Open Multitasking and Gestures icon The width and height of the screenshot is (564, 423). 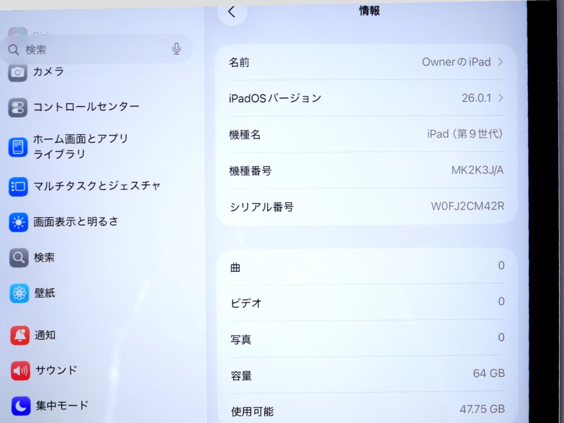point(18,186)
